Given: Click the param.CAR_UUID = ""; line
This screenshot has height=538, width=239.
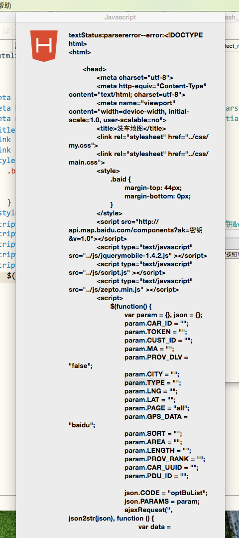Looking at the screenshot, I should [161, 468].
